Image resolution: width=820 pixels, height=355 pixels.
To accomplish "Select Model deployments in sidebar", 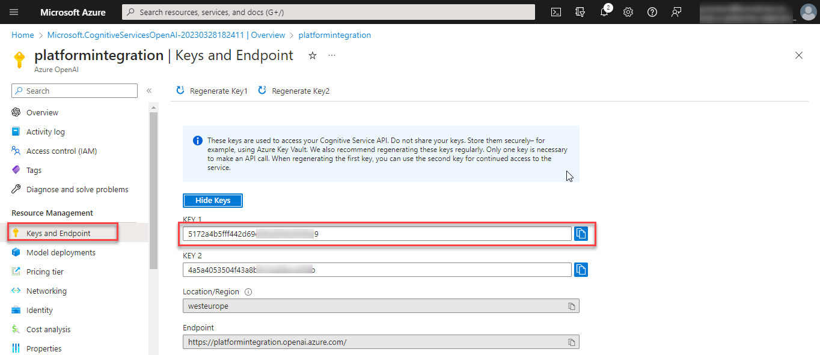I will point(61,253).
